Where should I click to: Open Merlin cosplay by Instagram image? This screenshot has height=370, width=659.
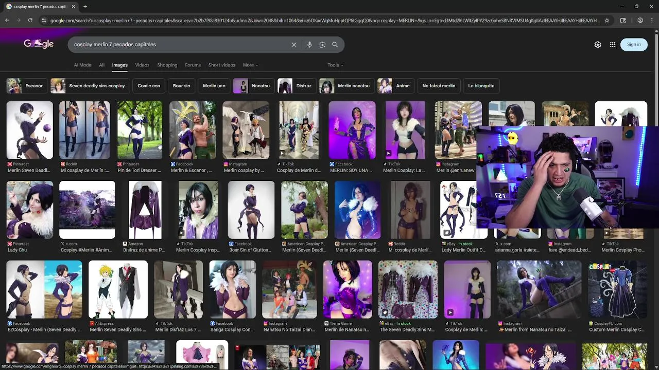pos(246,131)
